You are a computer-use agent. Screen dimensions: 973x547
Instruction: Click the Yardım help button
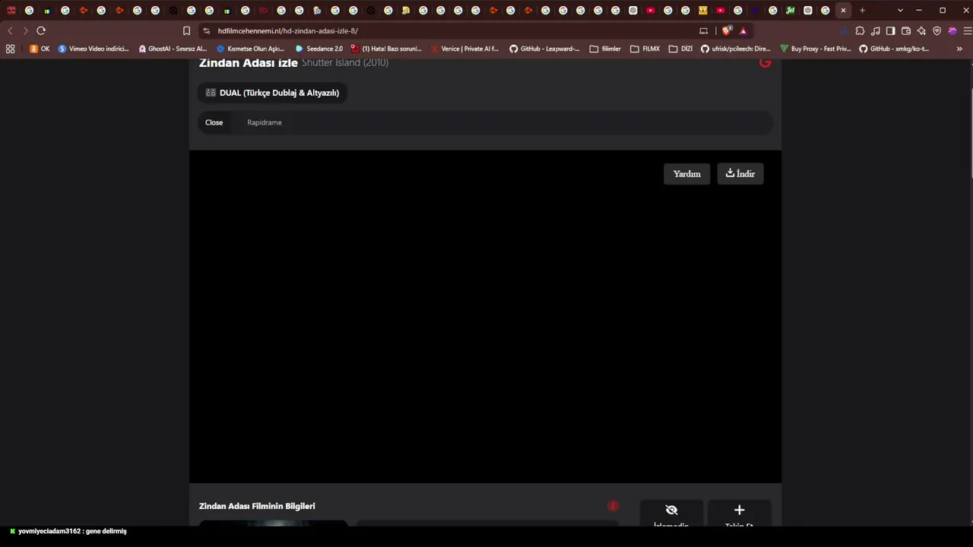coord(687,174)
